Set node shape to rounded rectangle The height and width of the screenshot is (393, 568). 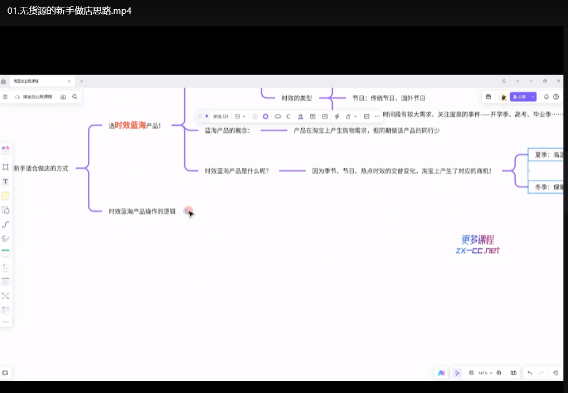click(x=278, y=117)
